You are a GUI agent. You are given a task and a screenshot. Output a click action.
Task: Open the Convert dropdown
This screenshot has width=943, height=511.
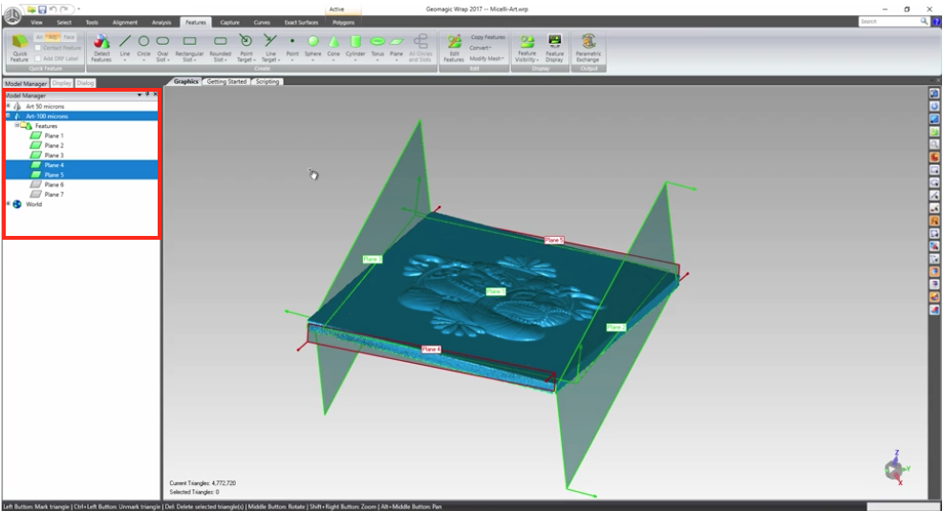click(x=480, y=48)
